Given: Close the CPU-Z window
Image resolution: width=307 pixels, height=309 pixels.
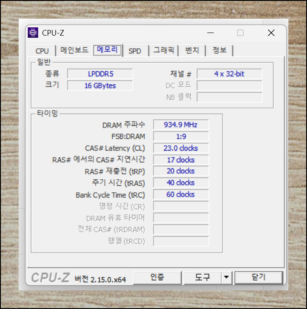Looking at the screenshot, I should 271,33.
